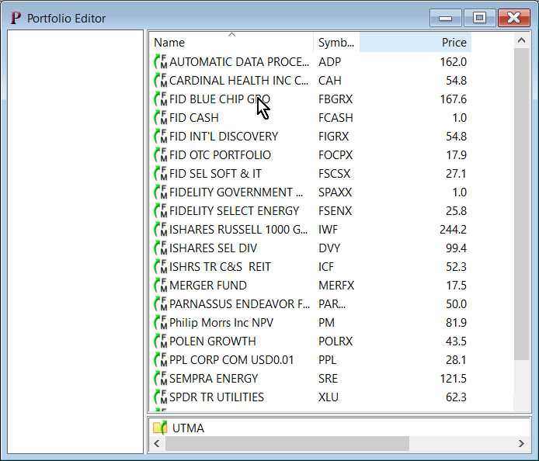Select the CARDINAL HEALTH INC C... name
539x461 pixels.
[238, 81]
